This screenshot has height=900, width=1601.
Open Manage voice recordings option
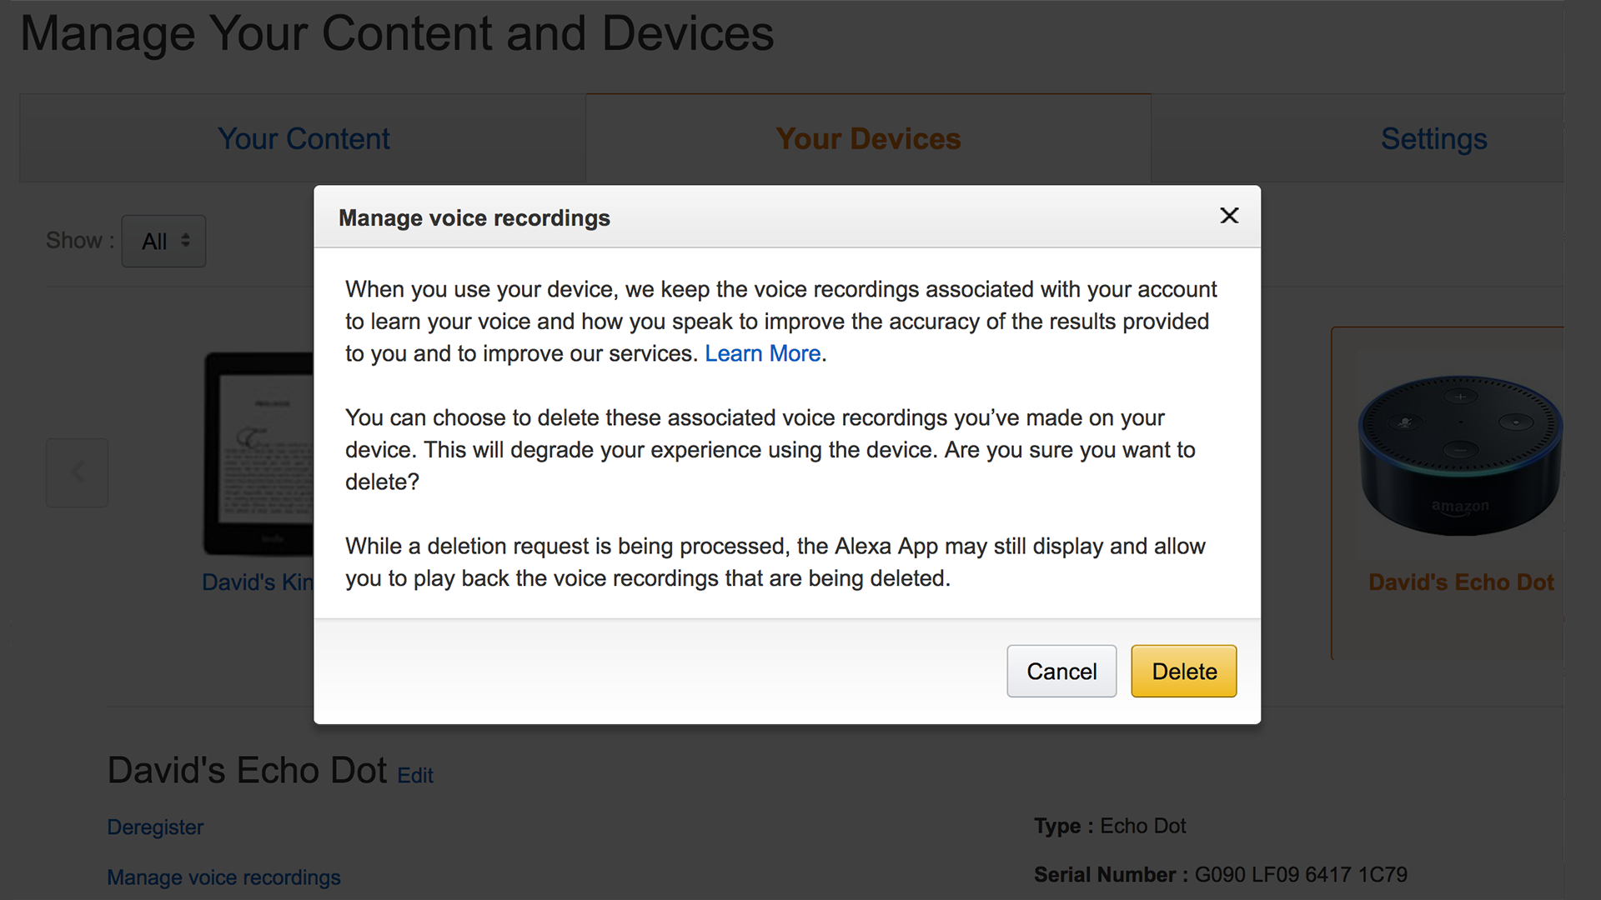tap(223, 877)
